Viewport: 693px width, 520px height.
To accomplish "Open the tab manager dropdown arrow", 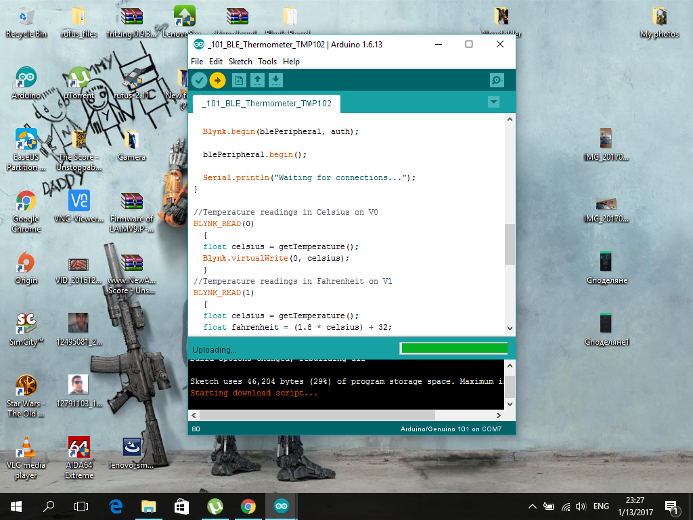I will [493, 102].
